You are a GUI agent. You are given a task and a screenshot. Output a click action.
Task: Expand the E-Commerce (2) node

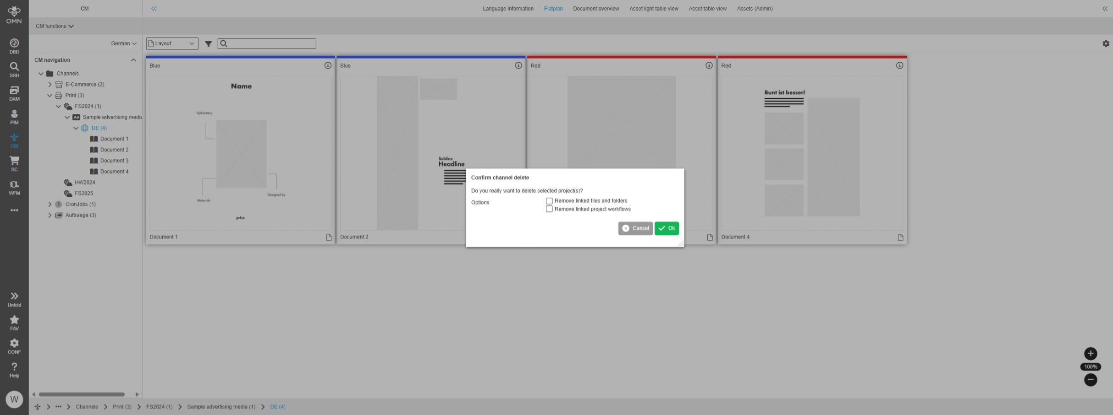coord(50,85)
